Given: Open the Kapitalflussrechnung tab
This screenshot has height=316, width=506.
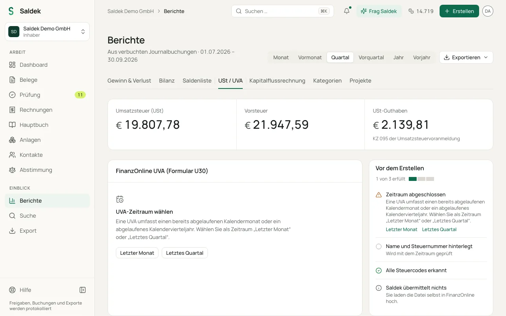Looking at the screenshot, I should click(x=277, y=81).
